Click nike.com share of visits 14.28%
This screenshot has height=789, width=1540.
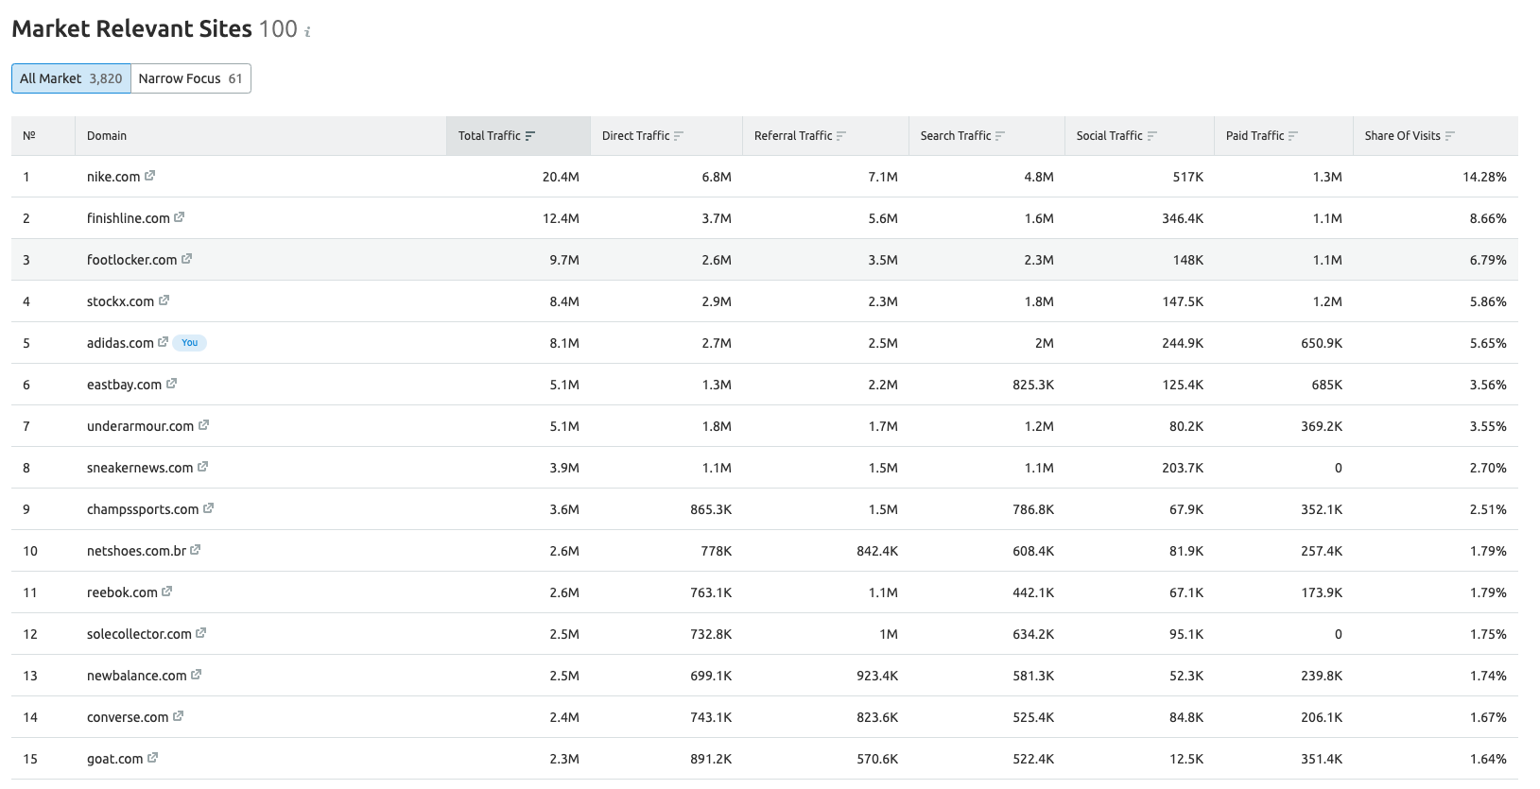[1484, 177]
